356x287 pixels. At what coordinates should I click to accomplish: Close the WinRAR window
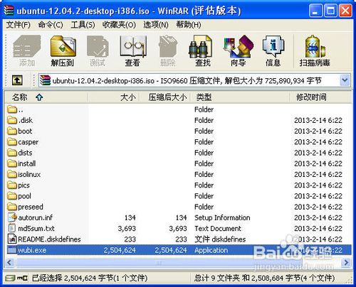tap(345, 11)
